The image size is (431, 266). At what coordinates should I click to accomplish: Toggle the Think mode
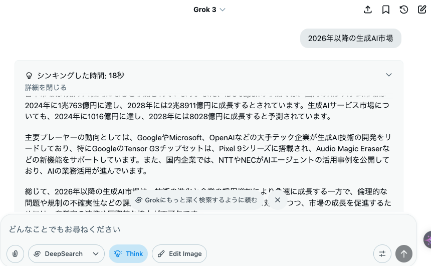click(128, 253)
